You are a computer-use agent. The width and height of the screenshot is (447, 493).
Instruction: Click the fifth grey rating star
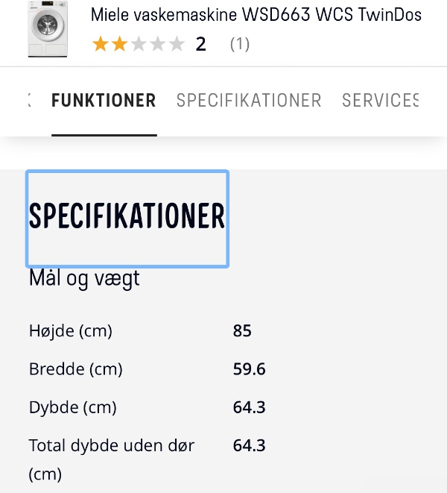(x=177, y=45)
